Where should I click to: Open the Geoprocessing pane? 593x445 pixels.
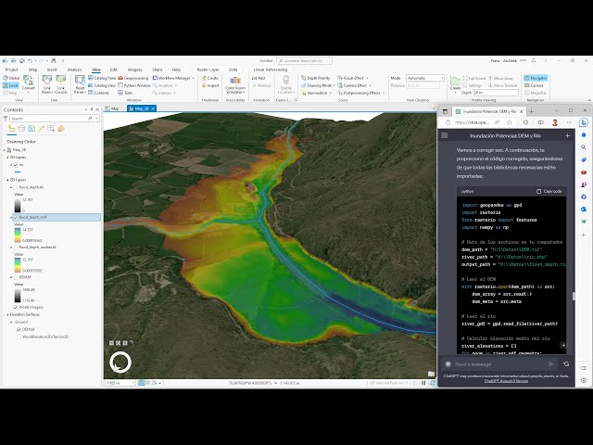pyautogui.click(x=133, y=78)
